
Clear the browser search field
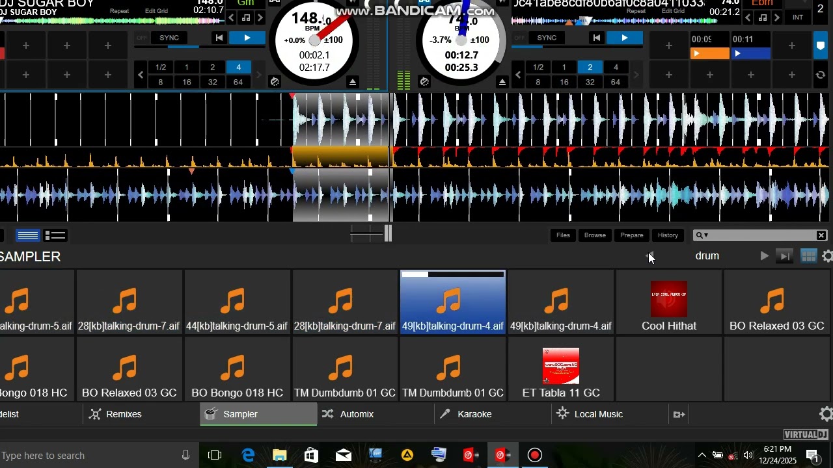coord(821,235)
